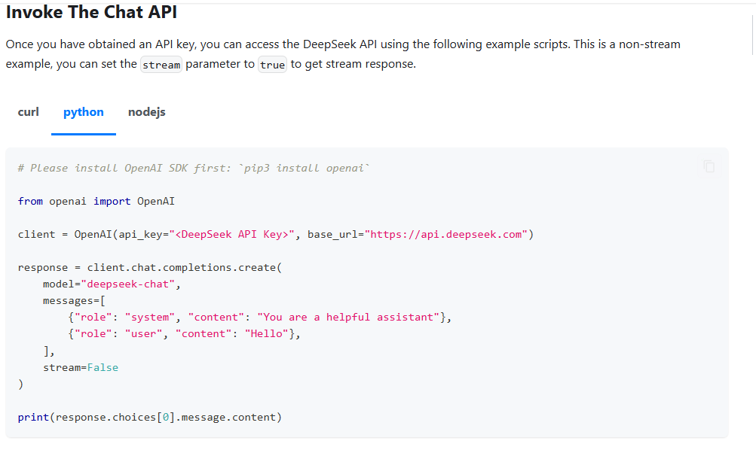
Task: Click the '<DeepSeek API Key>' string
Action: click(x=232, y=234)
